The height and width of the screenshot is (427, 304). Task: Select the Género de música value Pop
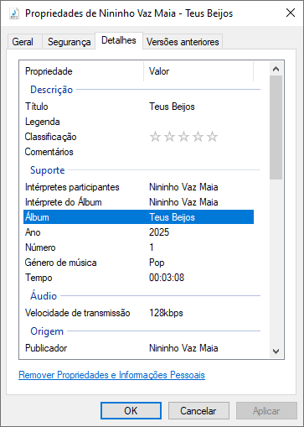pyautogui.click(x=157, y=263)
